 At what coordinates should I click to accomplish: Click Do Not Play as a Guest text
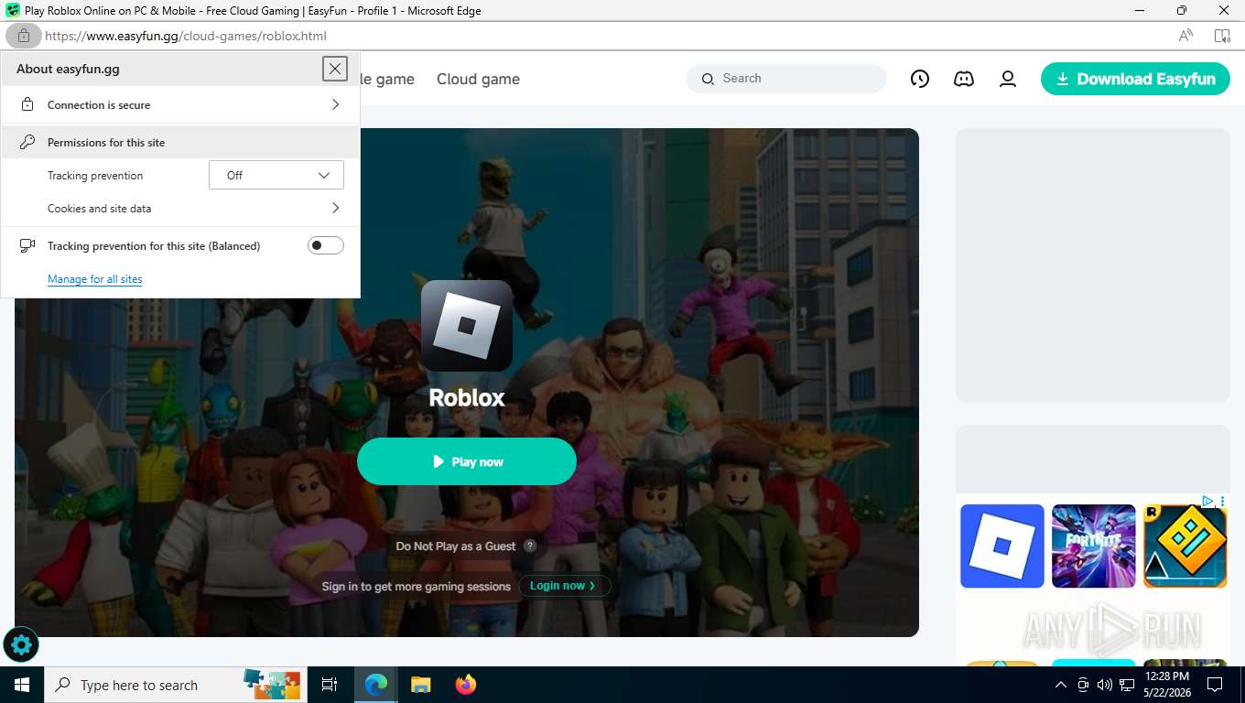(x=456, y=546)
